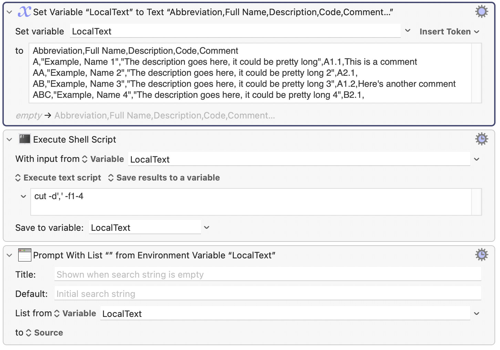Screen dimensions: 500x350
Task: Click the Set variable name field
Action: [x=235, y=31]
